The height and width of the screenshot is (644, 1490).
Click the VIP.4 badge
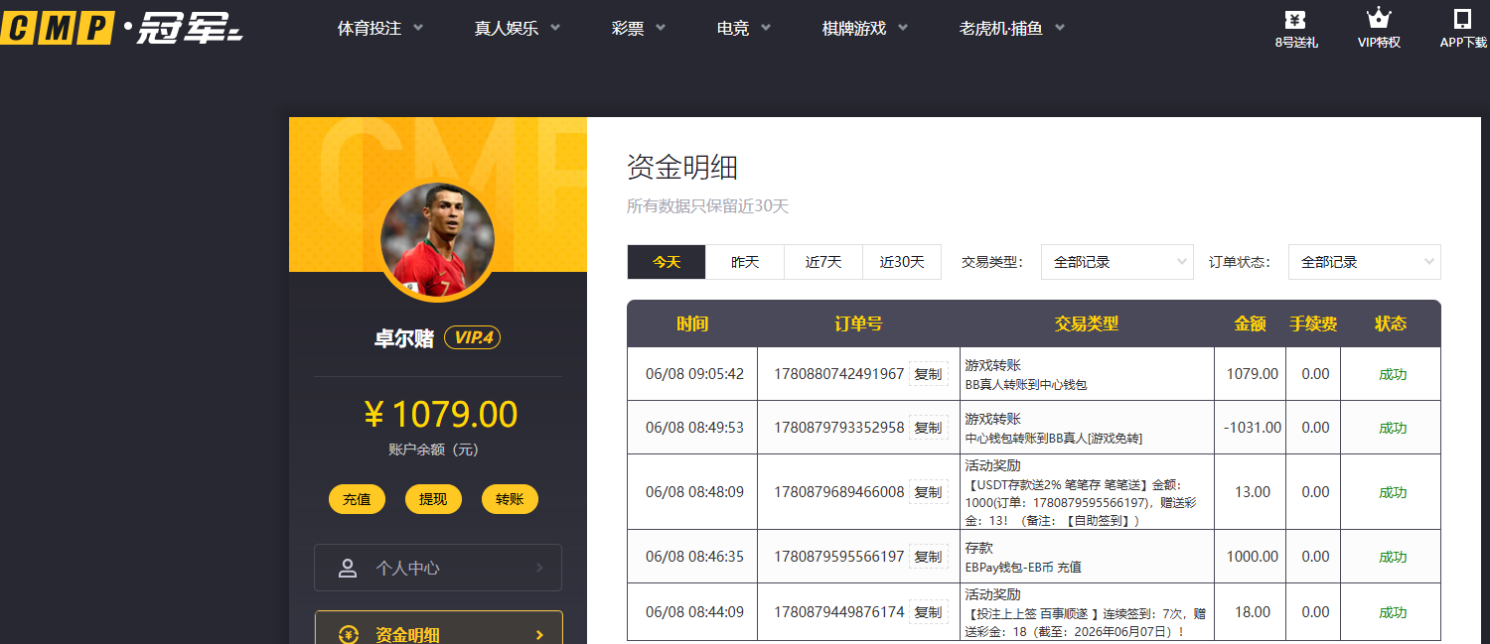click(472, 338)
